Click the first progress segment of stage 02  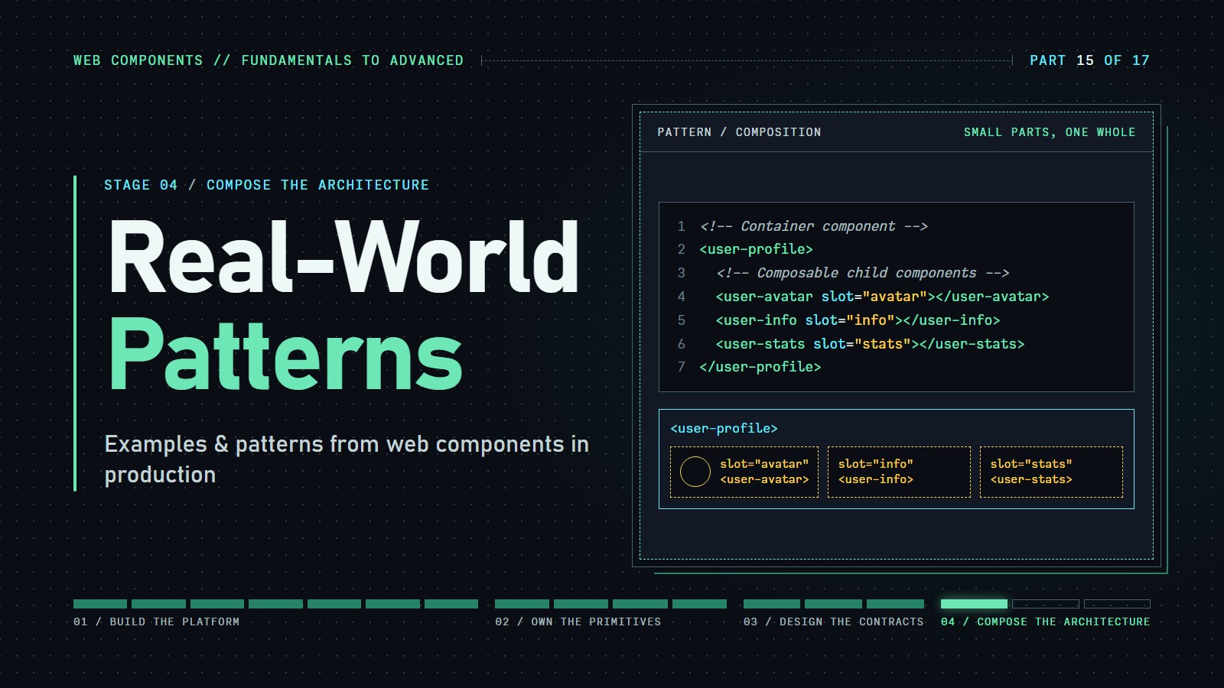(522, 604)
